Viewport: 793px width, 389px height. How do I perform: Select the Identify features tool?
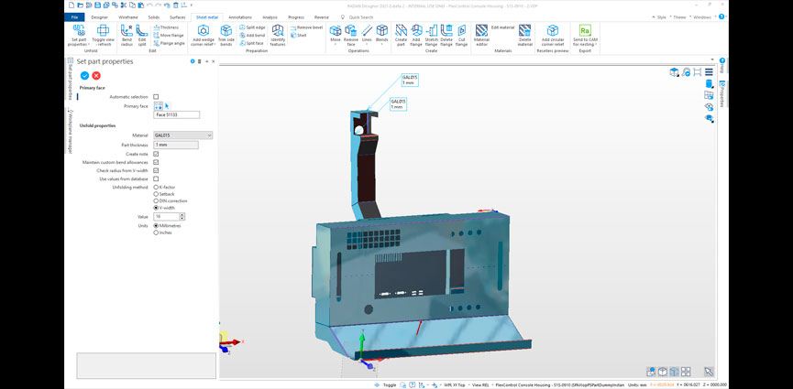[278, 36]
